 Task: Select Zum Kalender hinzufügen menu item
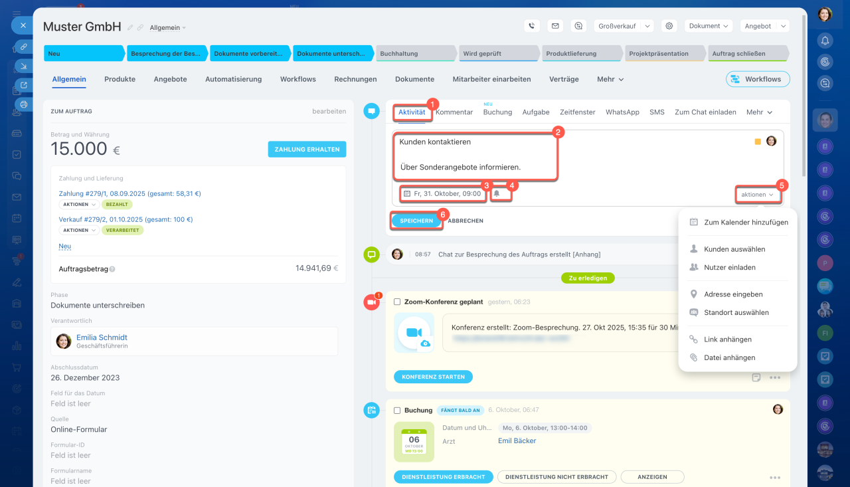746,223
